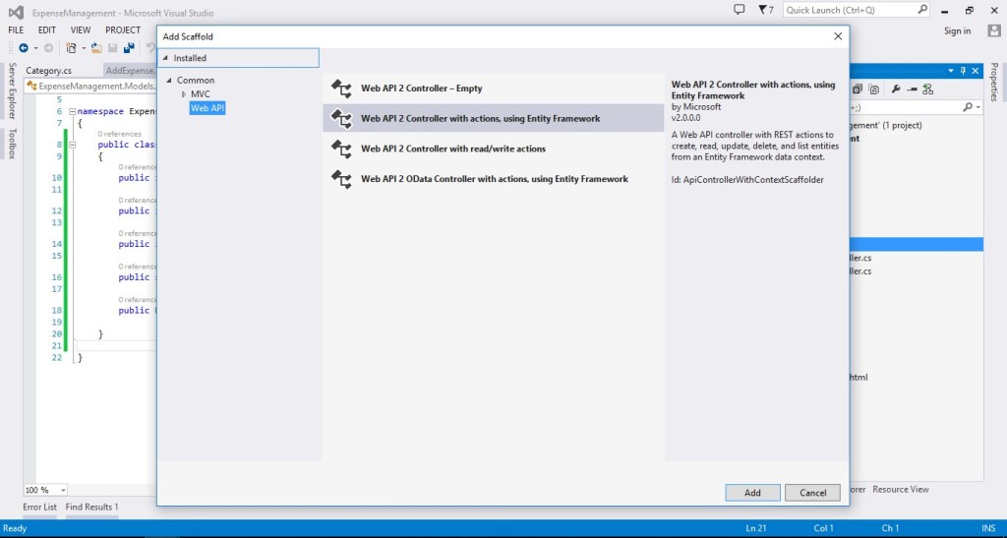The height and width of the screenshot is (538, 1007).
Task: Open the Properties side tab
Action: pyautogui.click(x=994, y=82)
